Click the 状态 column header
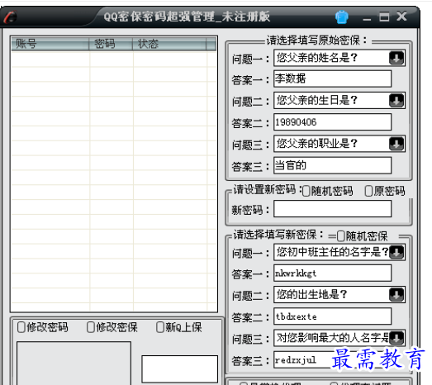 coord(169,44)
